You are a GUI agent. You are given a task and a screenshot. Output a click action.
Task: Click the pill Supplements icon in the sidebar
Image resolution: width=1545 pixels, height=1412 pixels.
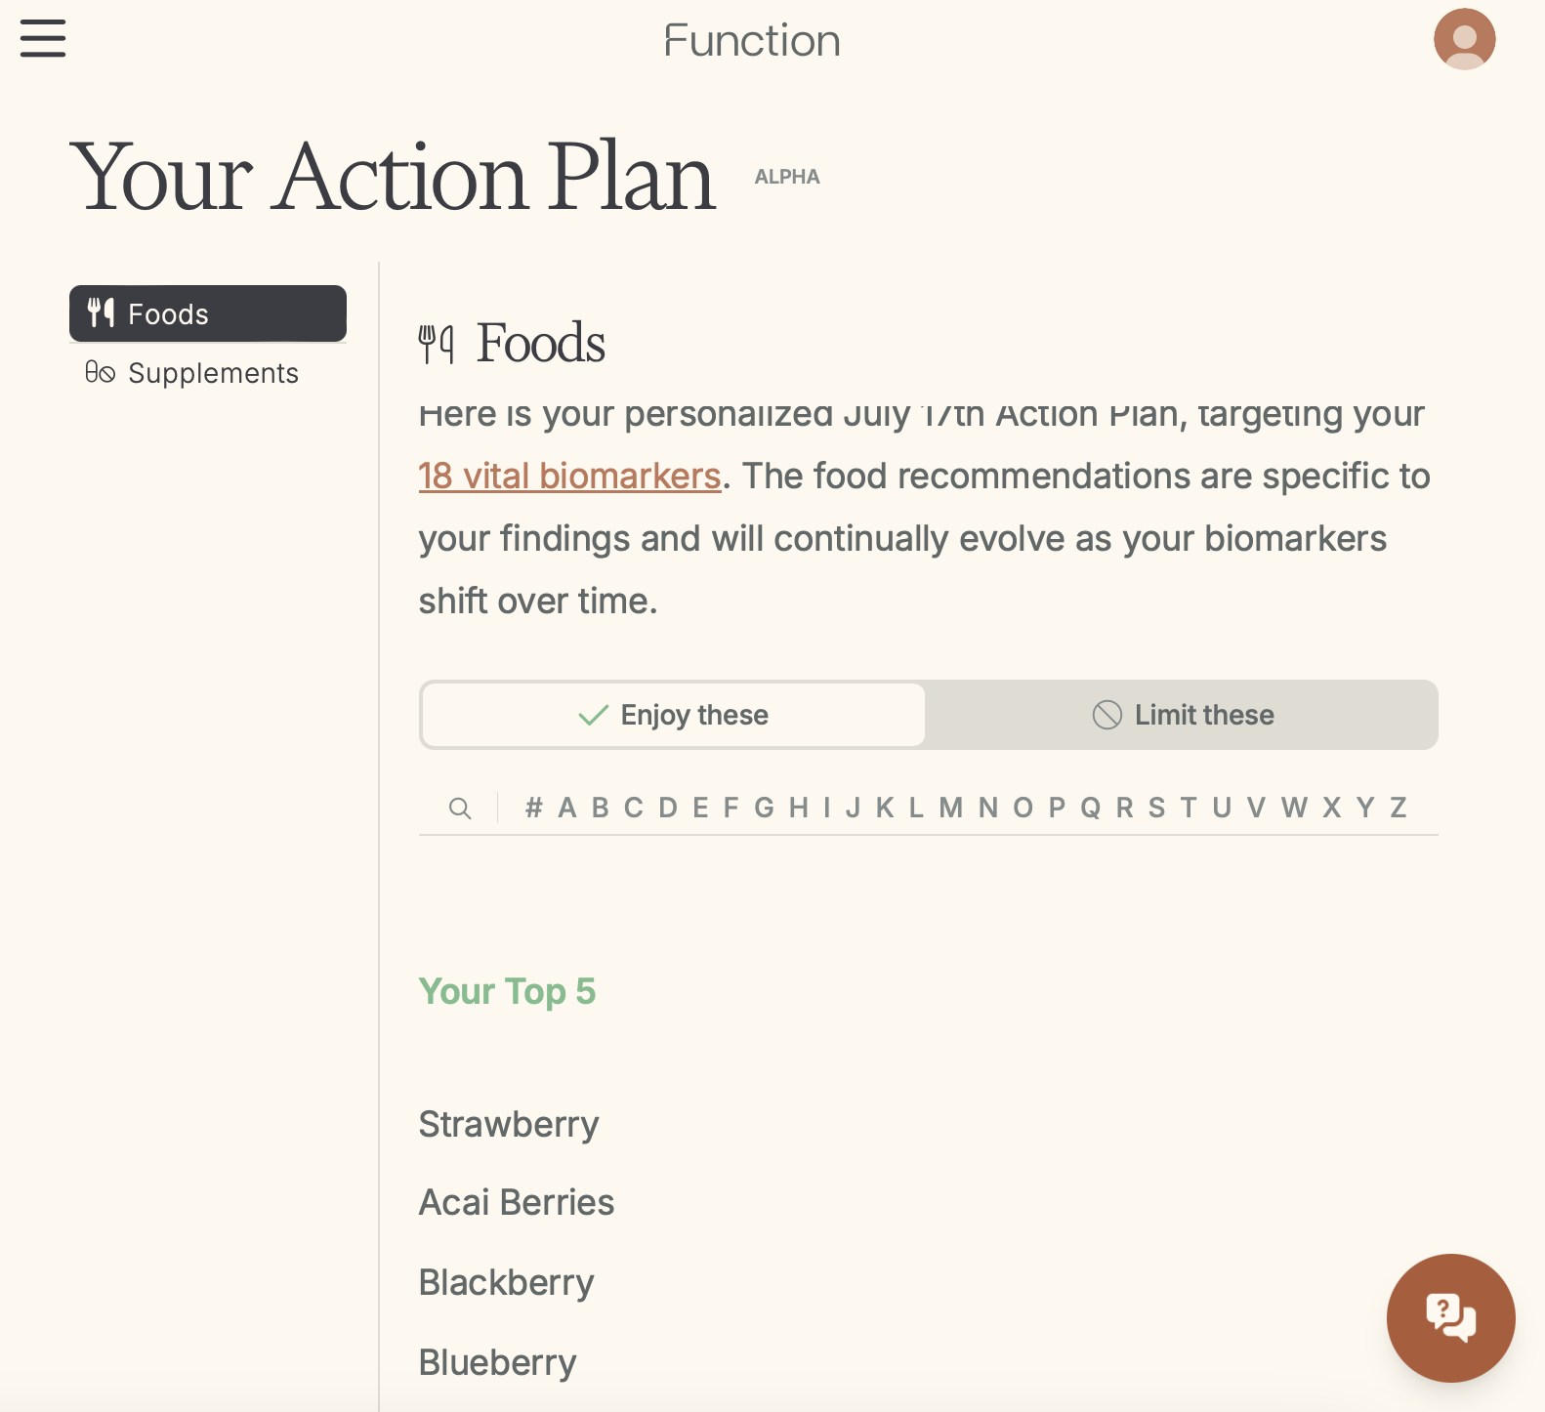(x=101, y=373)
